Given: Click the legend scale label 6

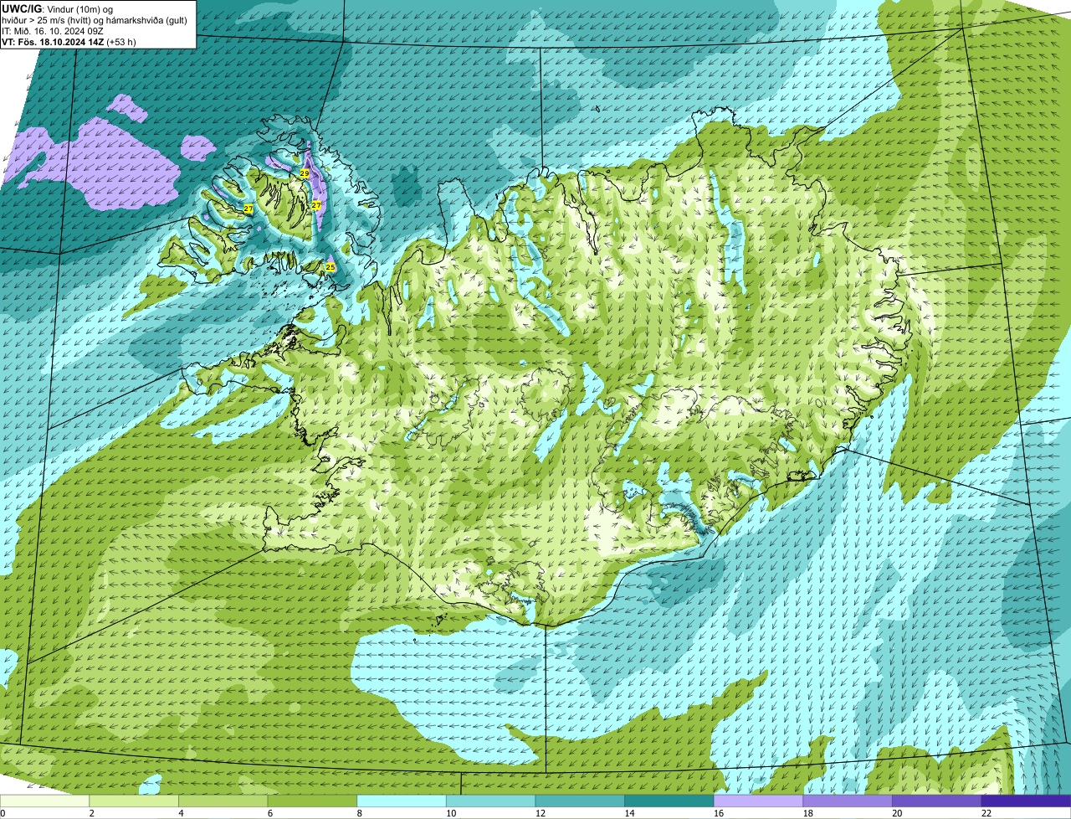Looking at the screenshot, I should point(269,813).
